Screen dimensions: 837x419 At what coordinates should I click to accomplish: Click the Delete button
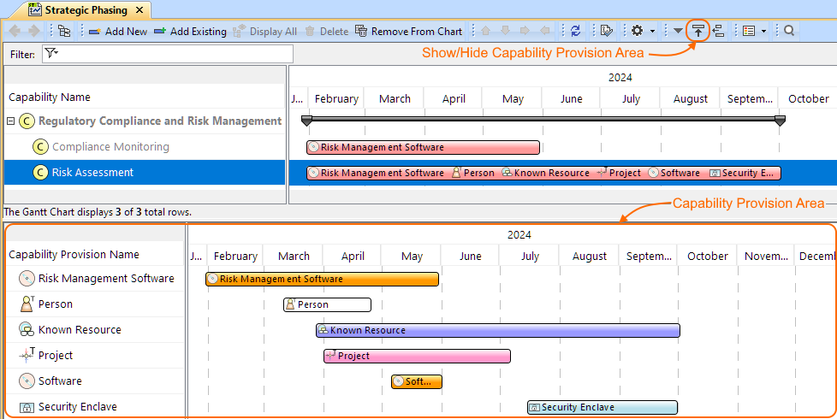326,32
